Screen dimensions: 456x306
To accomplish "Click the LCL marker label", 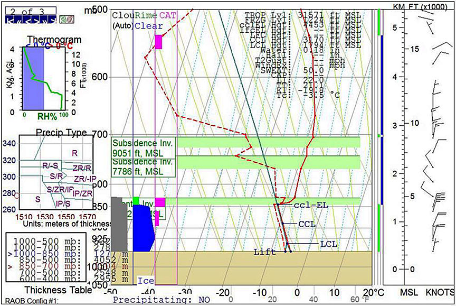I will (x=329, y=244).
